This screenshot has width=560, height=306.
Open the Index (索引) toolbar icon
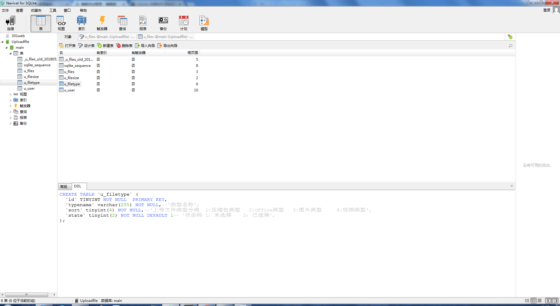tap(82, 23)
